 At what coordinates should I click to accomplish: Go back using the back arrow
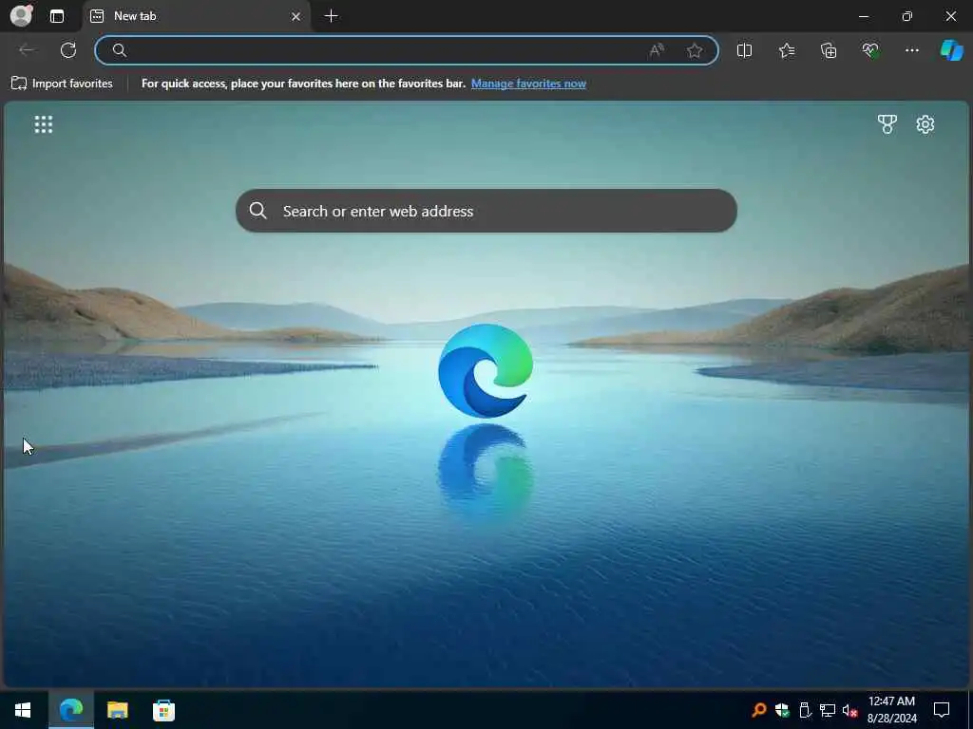pyautogui.click(x=26, y=50)
